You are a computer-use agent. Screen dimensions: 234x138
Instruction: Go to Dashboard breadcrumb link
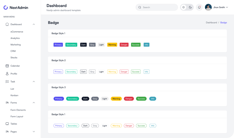point(211,22)
